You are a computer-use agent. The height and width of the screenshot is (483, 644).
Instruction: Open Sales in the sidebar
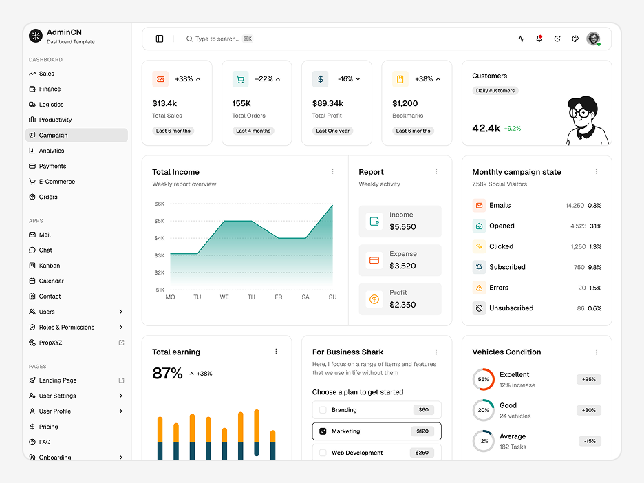pos(76,74)
